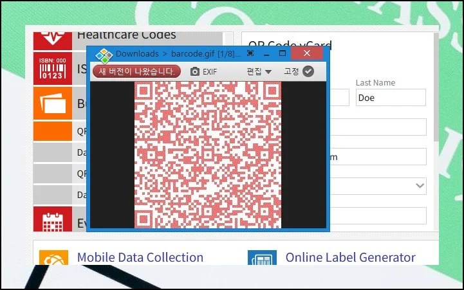Toggle fullscreen mode in viewer title bar
Viewport: 464px width, 290px height.
[x=250, y=54]
